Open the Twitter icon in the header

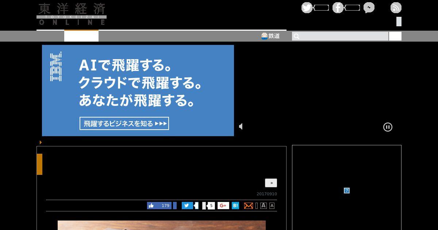coord(307,8)
